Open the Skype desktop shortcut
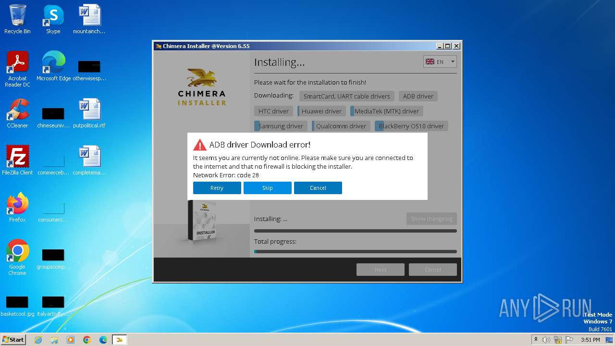The image size is (615, 346). 53,20
